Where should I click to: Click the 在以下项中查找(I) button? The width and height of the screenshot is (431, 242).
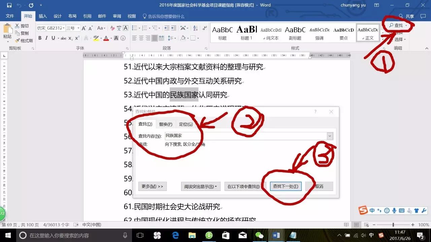click(x=245, y=186)
